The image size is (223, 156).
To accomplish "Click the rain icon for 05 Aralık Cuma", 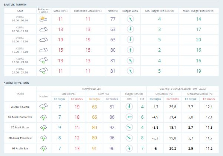I will click(x=43, y=107).
